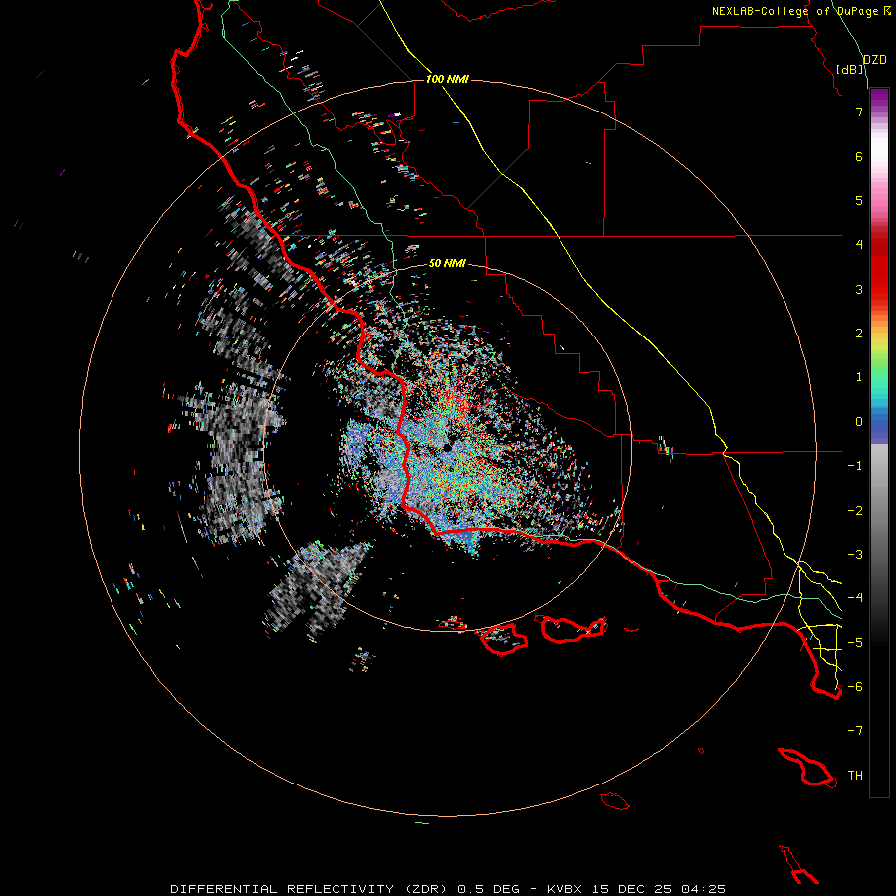Click the DZD legend title
The width and height of the screenshot is (896, 896).
point(875,60)
